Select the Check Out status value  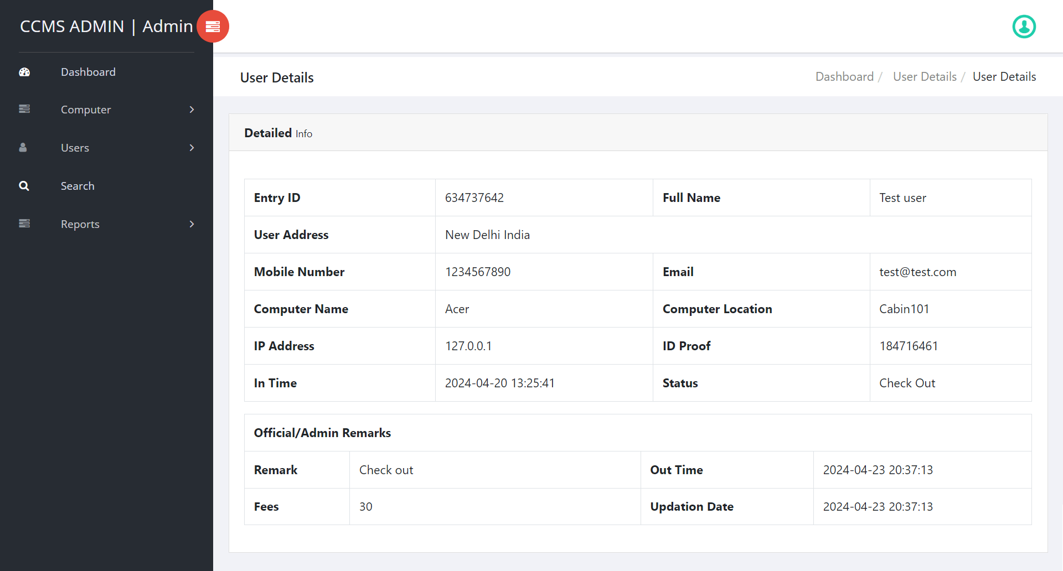(907, 383)
